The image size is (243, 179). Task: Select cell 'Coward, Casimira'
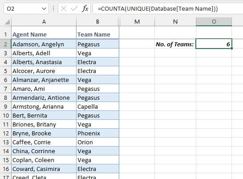44,169
